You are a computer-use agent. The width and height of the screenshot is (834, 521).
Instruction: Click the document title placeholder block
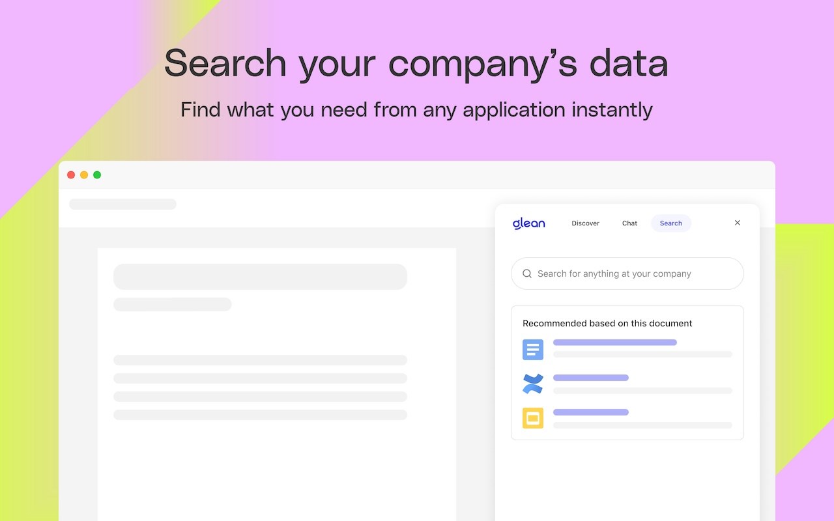coord(260,277)
